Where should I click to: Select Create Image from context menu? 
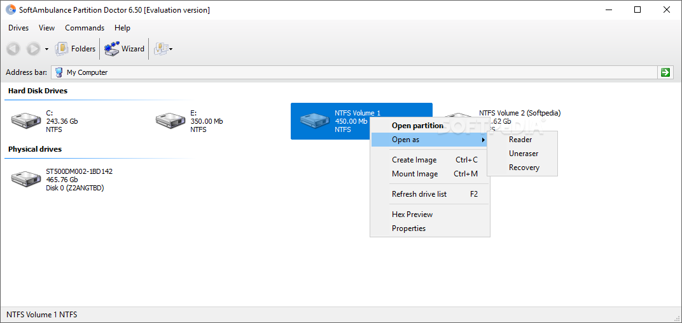[x=429, y=160]
